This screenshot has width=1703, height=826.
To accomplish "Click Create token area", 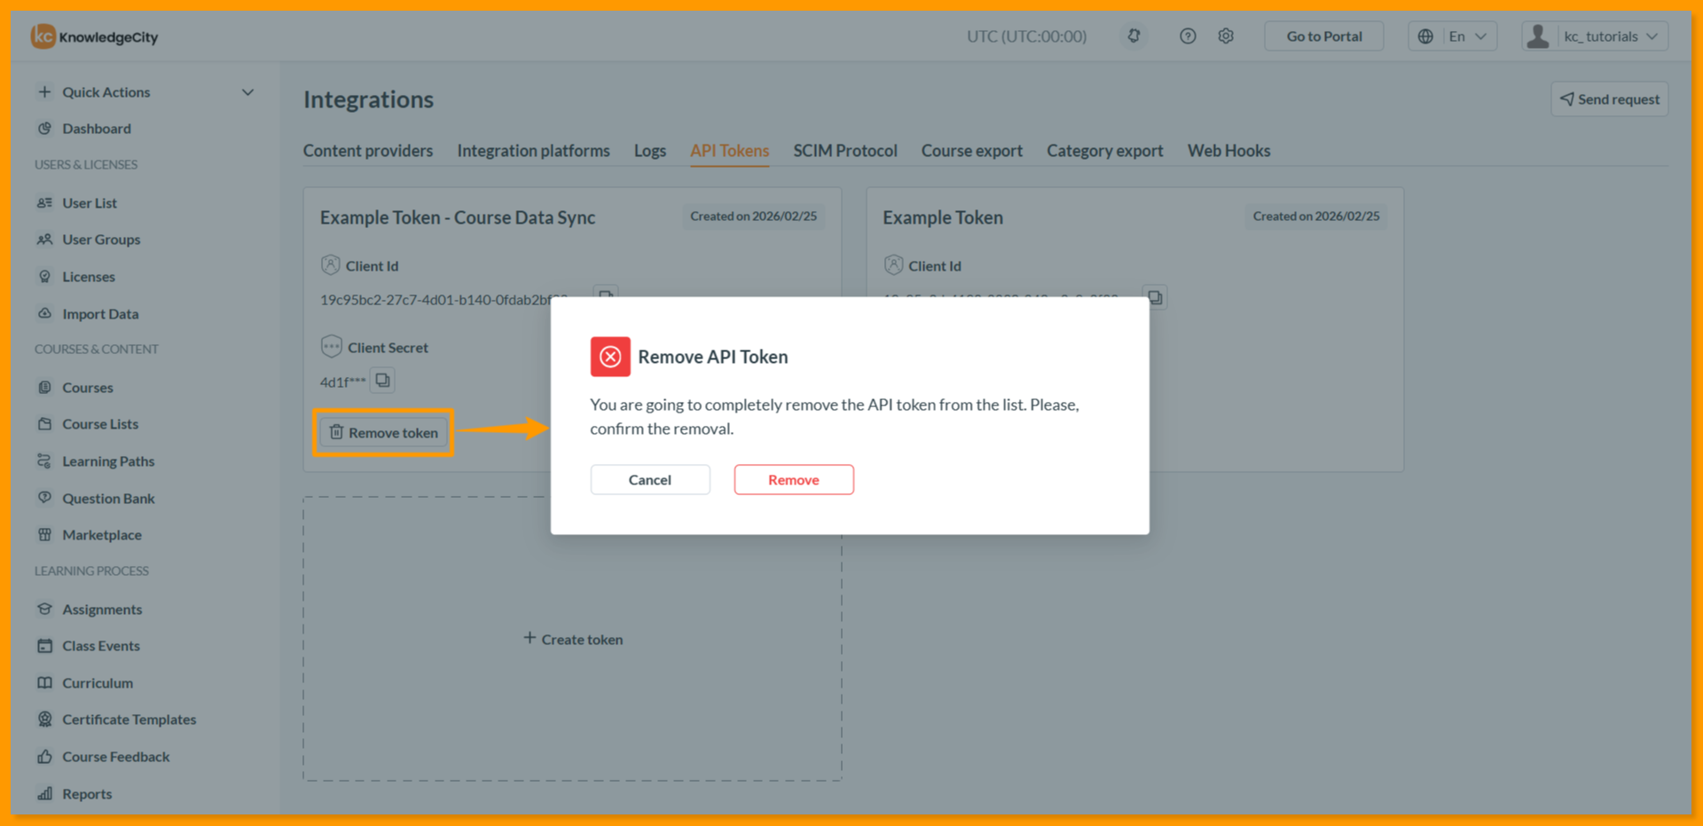I will 573,639.
